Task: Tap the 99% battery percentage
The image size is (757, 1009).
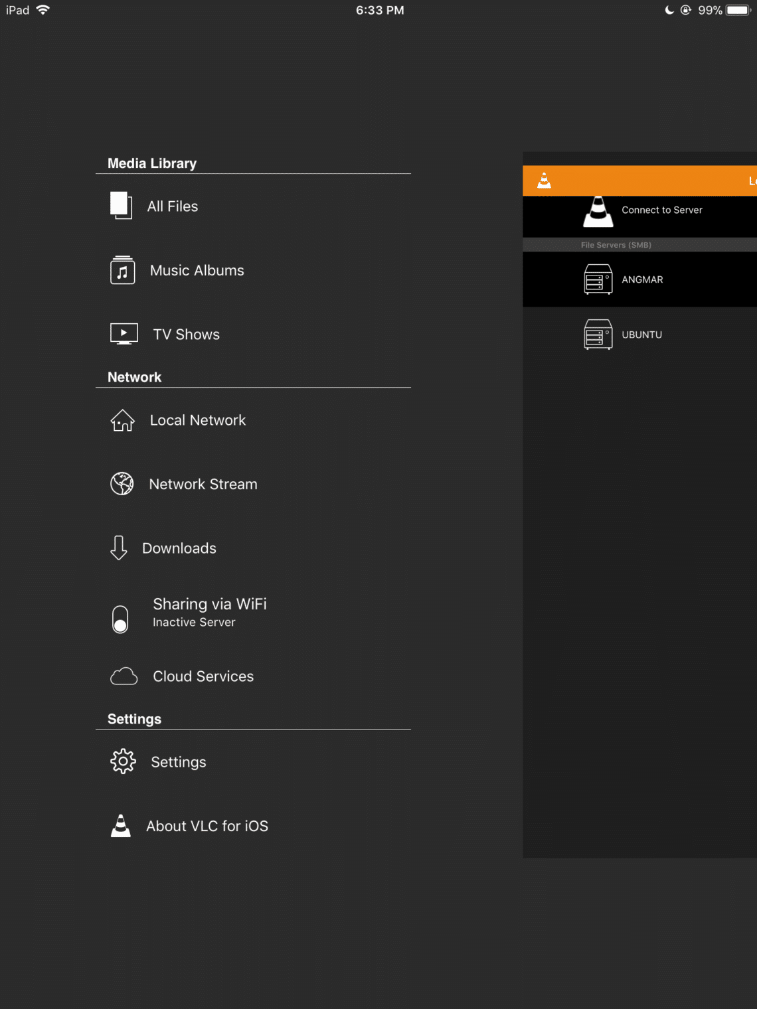Action: [710, 10]
